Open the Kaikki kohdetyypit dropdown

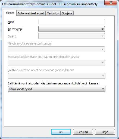pyautogui.click(x=57, y=89)
